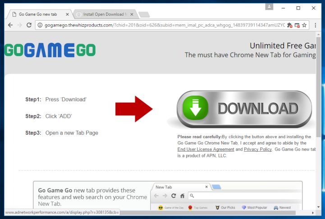This screenshot has width=325, height=219.
Task: Click the extension puzzle icon in address bar
Action: tap(289, 25)
